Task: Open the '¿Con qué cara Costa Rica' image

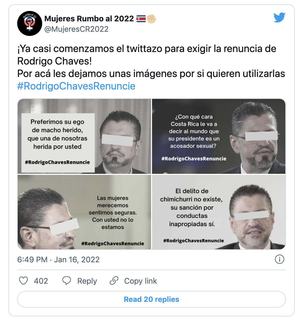Action: (x=219, y=136)
